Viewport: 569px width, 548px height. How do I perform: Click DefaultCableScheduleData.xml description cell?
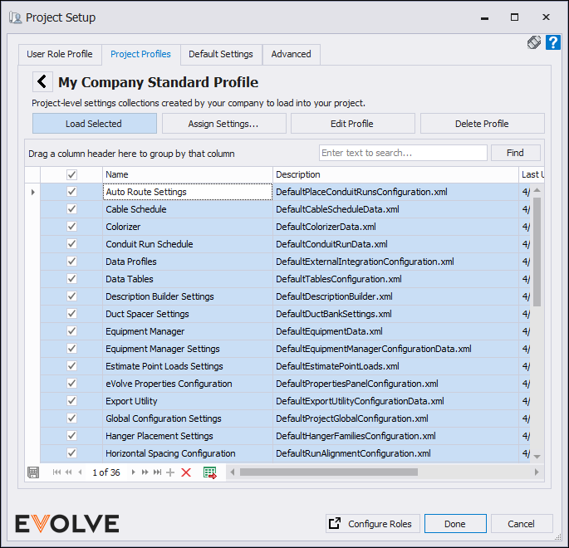tap(395, 209)
